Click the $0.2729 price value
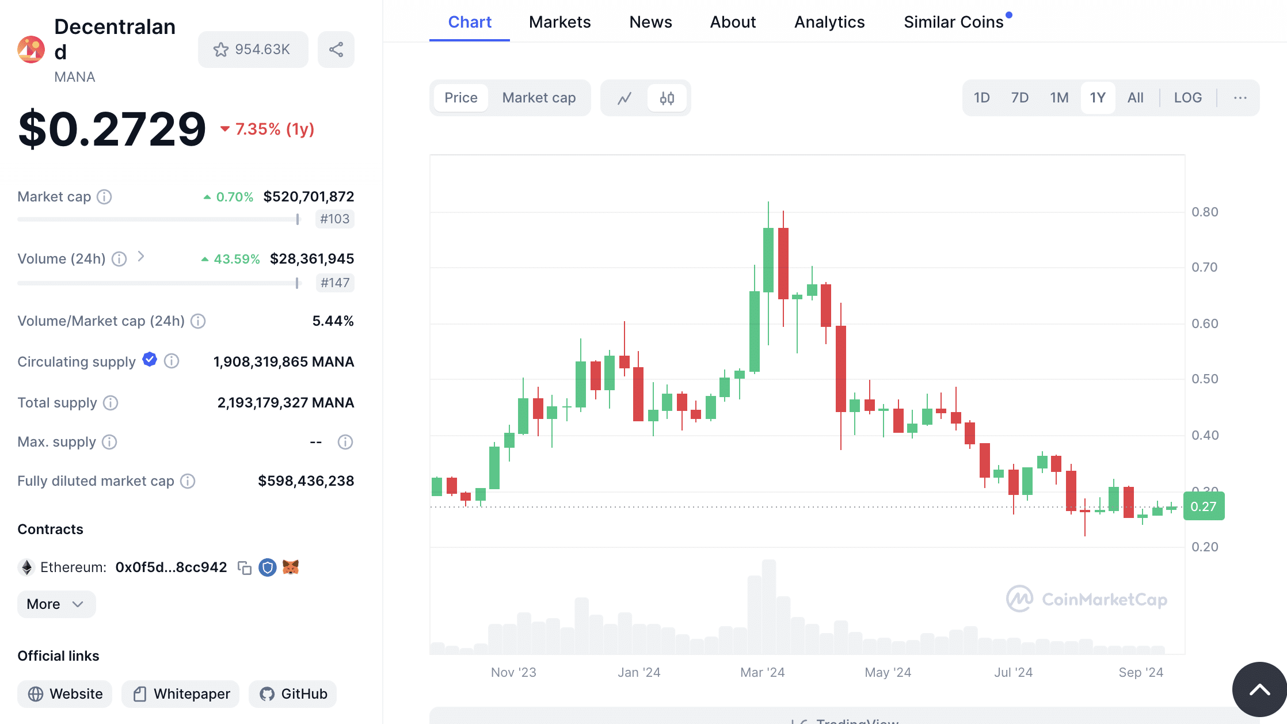This screenshot has width=1287, height=724. pyautogui.click(x=112, y=129)
